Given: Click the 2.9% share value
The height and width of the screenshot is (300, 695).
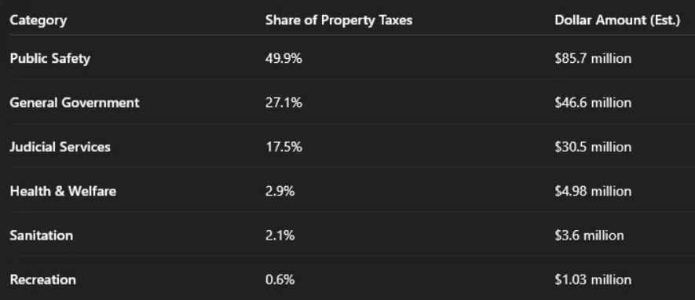Looking at the screenshot, I should tap(280, 192).
